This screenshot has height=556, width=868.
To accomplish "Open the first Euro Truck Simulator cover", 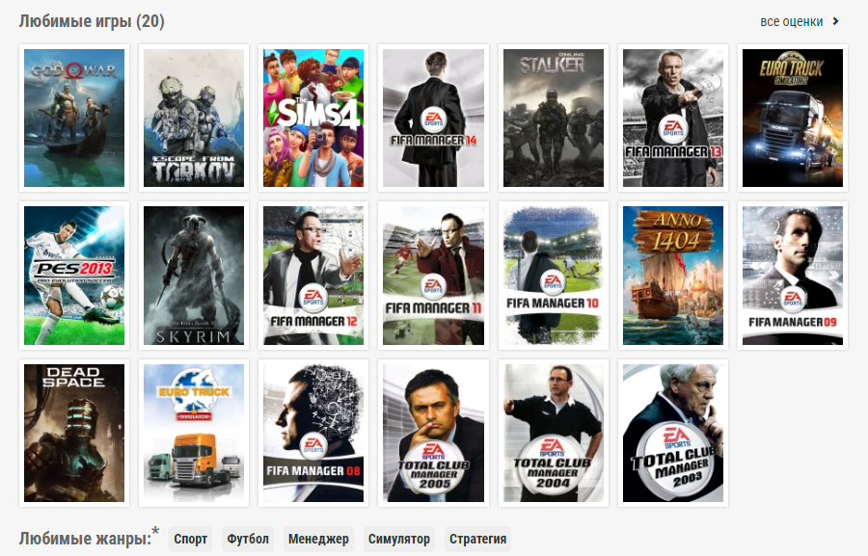I will click(194, 433).
